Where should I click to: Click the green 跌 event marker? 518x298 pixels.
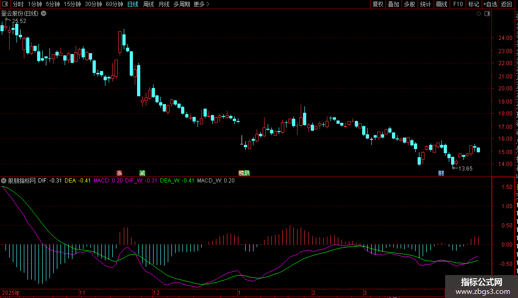[x=247, y=173]
